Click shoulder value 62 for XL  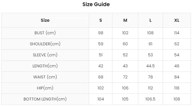177,44
